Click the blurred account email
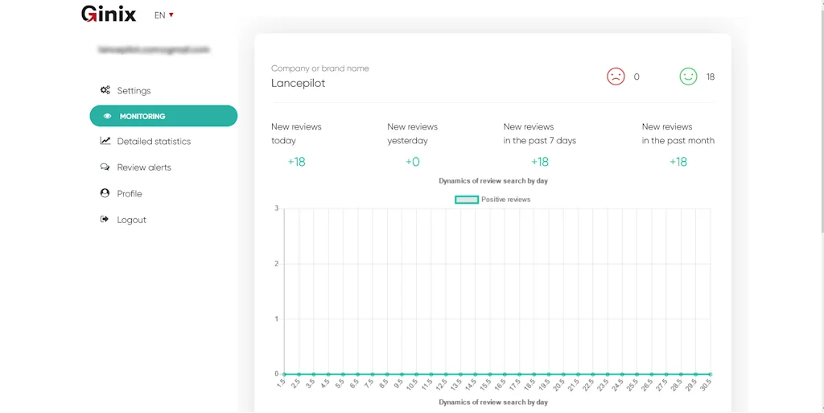Screen dimensions: 824x413 coord(154,49)
